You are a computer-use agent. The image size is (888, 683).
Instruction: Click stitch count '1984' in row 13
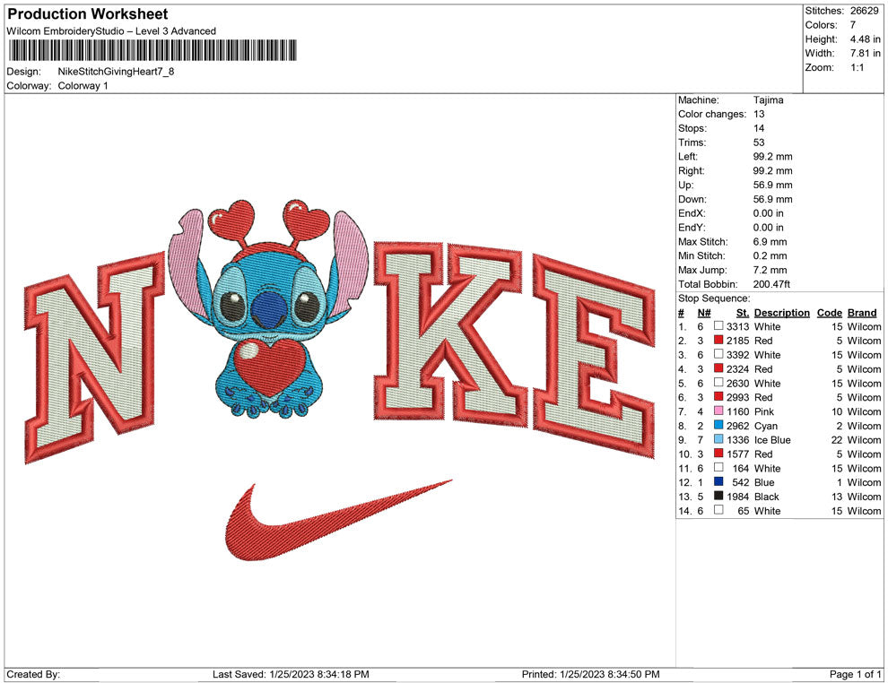tap(738, 497)
